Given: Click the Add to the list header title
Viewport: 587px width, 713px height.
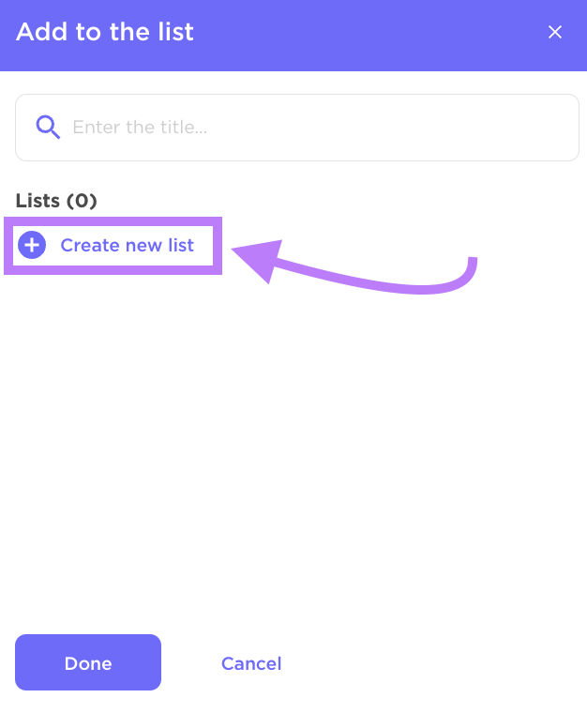Looking at the screenshot, I should coord(105,32).
